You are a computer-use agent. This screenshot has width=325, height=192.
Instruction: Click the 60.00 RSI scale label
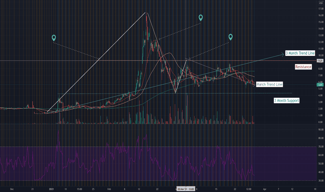(321, 155)
